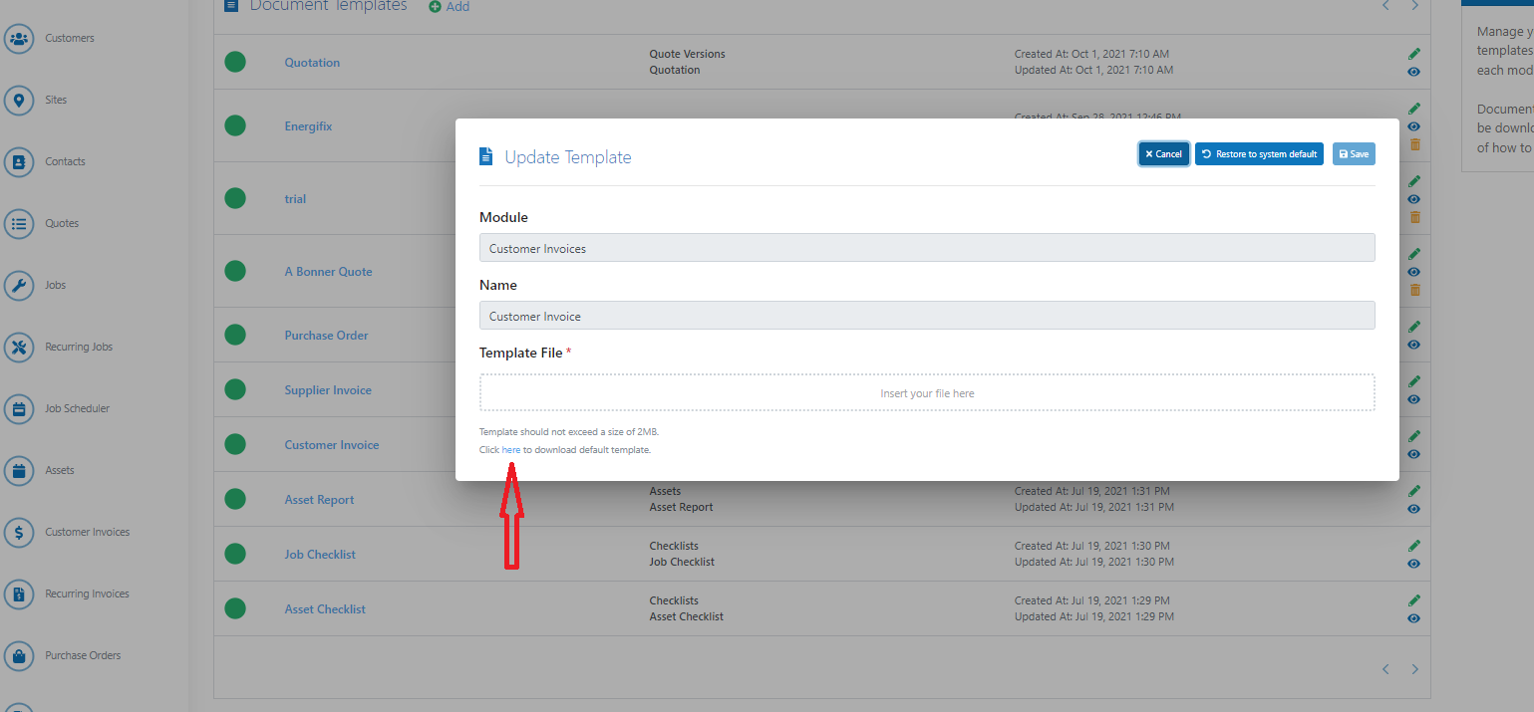This screenshot has width=1534, height=712.
Task: Click the green status dot for Quotation
Action: (x=235, y=62)
